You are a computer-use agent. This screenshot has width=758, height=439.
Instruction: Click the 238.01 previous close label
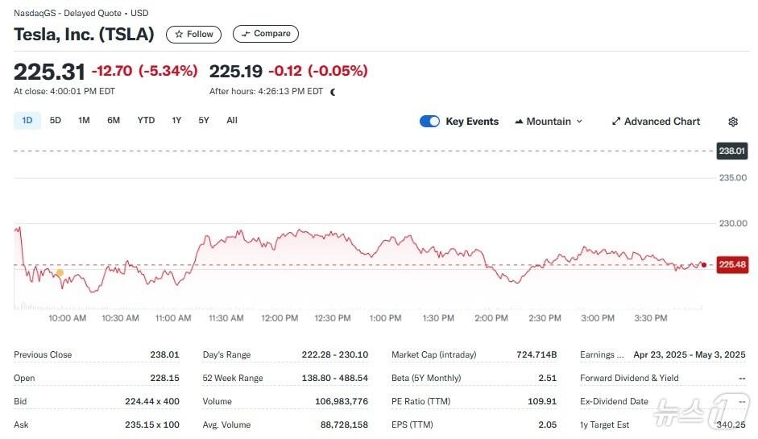click(x=731, y=151)
